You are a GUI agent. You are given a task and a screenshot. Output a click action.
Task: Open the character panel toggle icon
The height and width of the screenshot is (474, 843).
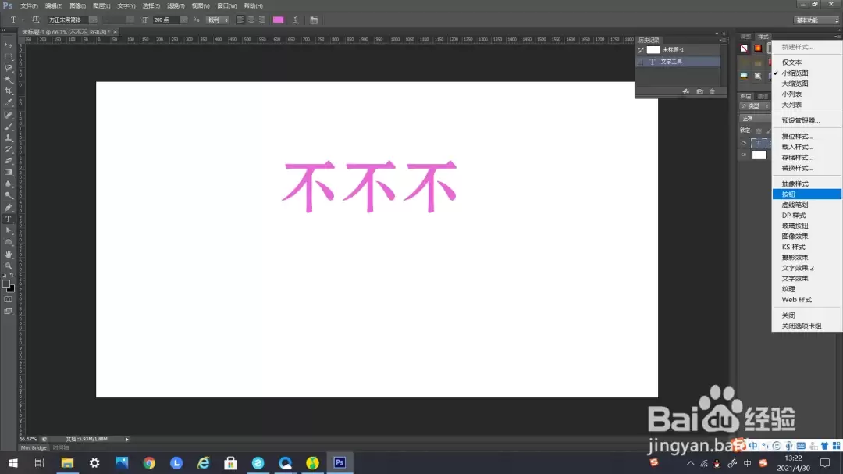314,20
